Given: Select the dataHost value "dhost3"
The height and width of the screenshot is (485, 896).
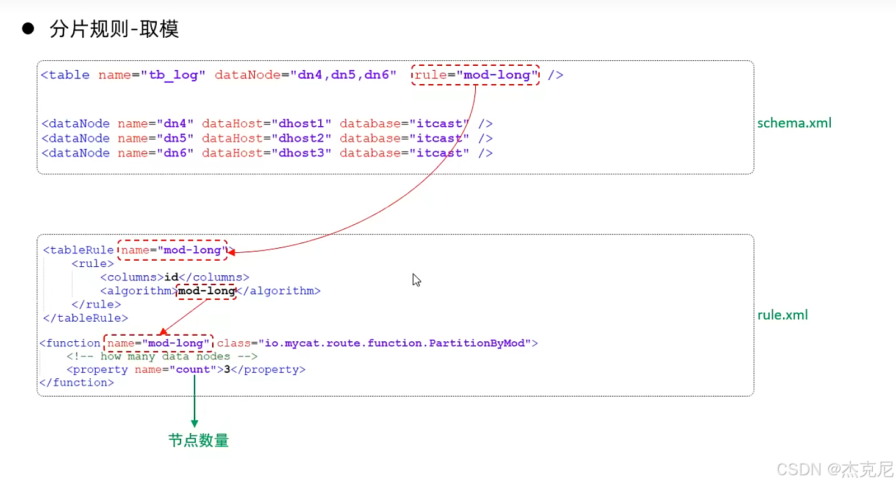Looking at the screenshot, I should click(302, 153).
